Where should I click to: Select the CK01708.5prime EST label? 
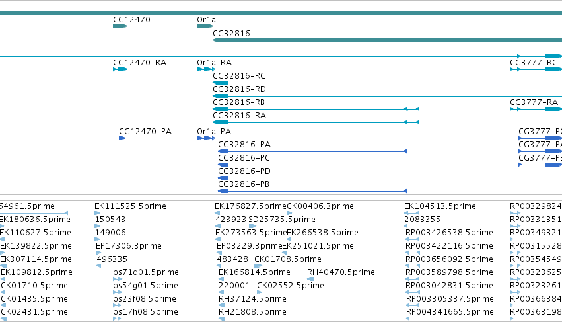pyautogui.click(x=288, y=260)
